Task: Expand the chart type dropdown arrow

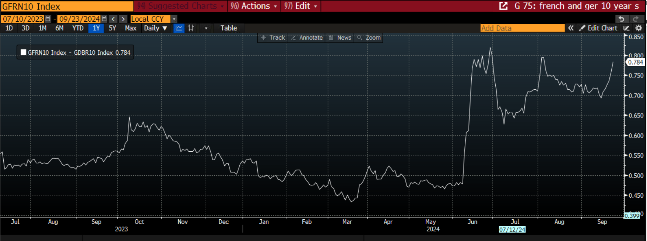Action: coord(206,28)
